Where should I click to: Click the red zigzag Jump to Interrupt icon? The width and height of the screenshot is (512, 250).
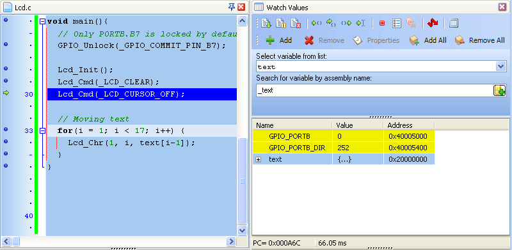[x=433, y=23]
